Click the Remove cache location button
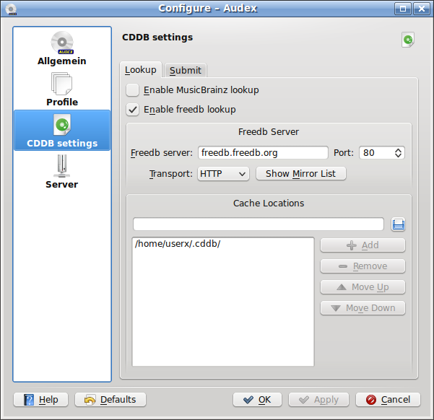The height and width of the screenshot is (420, 434). [x=363, y=266]
